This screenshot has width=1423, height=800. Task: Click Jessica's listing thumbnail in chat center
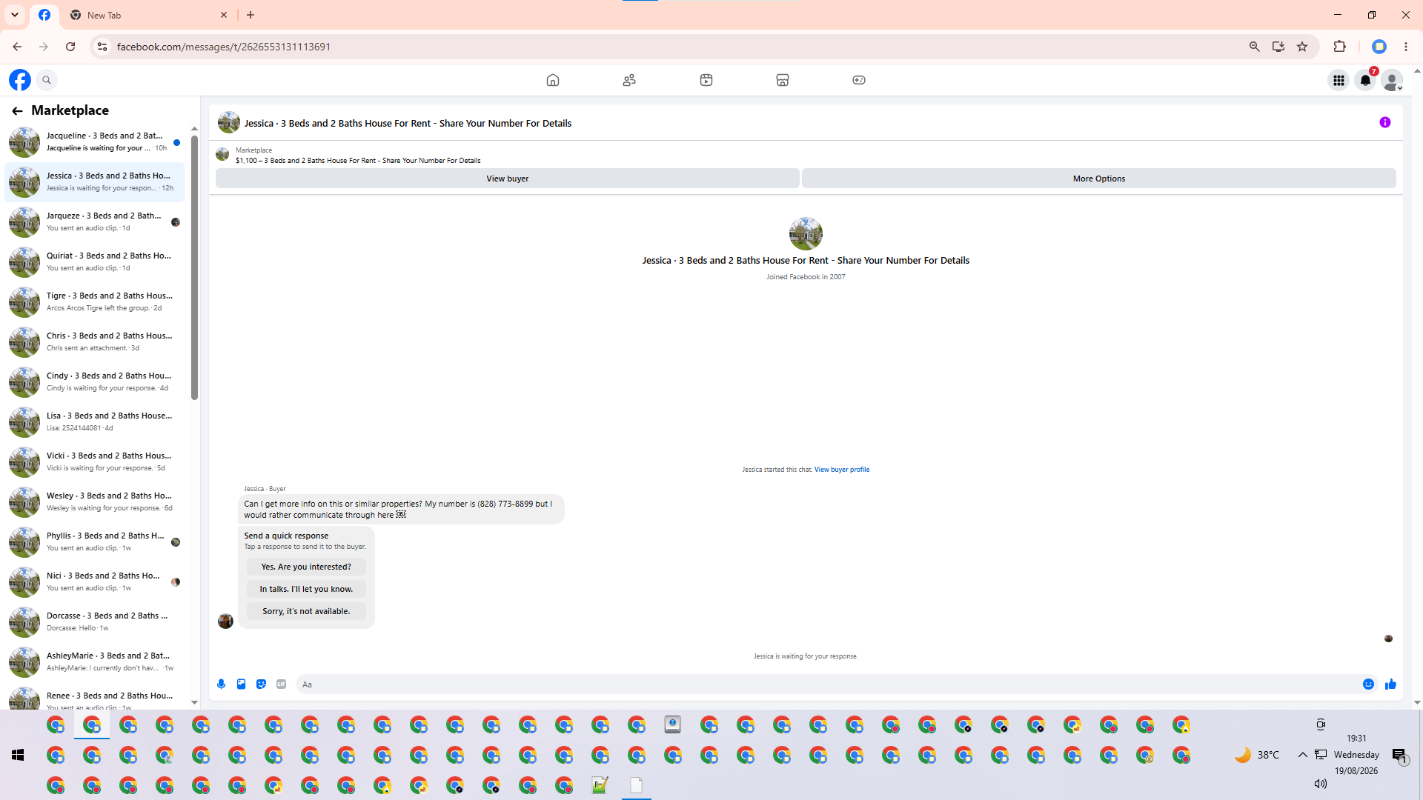(x=806, y=234)
